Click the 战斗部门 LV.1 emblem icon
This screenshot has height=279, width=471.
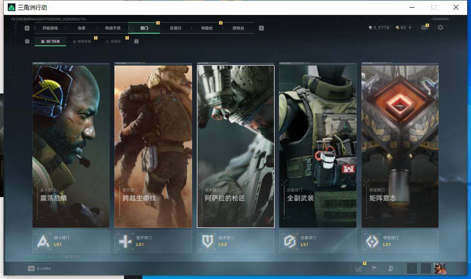click(43, 241)
